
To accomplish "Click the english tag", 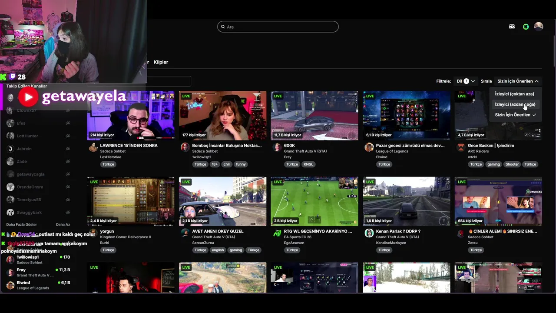I will (x=218, y=250).
